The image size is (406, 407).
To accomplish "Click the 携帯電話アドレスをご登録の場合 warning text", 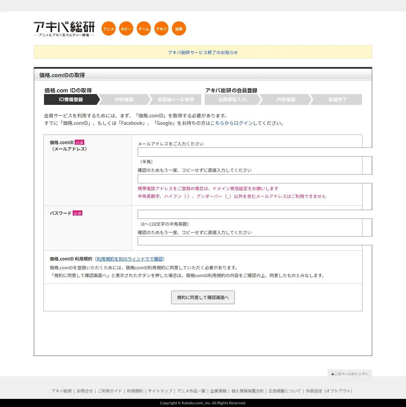I will coord(208,188).
